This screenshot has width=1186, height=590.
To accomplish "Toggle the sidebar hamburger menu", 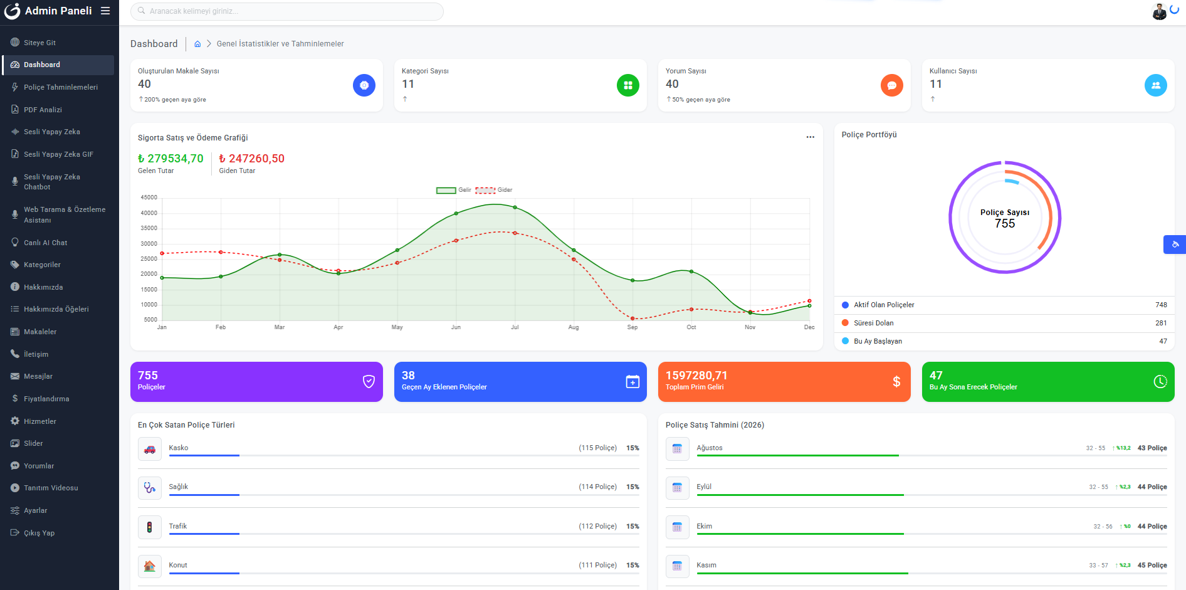I will coord(105,11).
